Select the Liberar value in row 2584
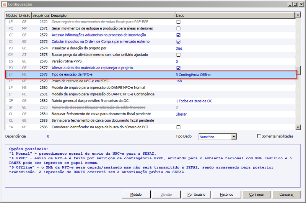Screen dimensions: 306x203 point(181,114)
